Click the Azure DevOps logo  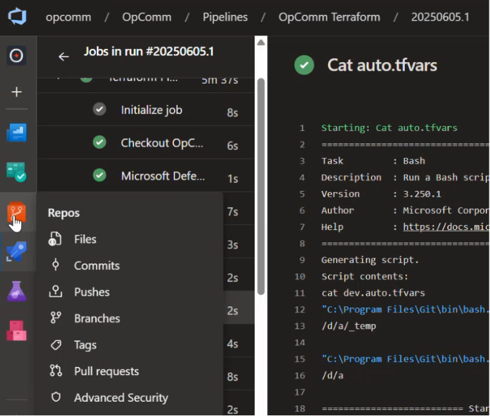[17, 17]
